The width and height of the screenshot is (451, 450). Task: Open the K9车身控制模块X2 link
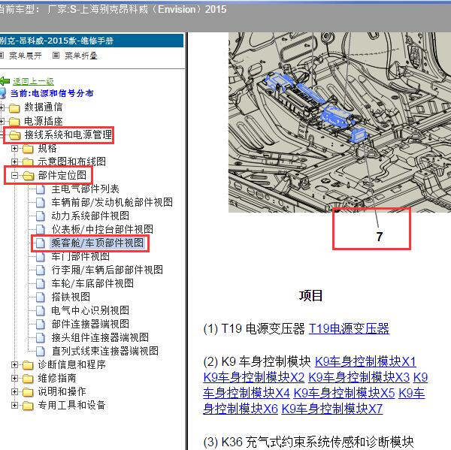[x=254, y=377]
